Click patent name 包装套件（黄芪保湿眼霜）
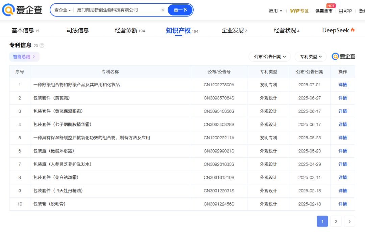 (58, 111)
